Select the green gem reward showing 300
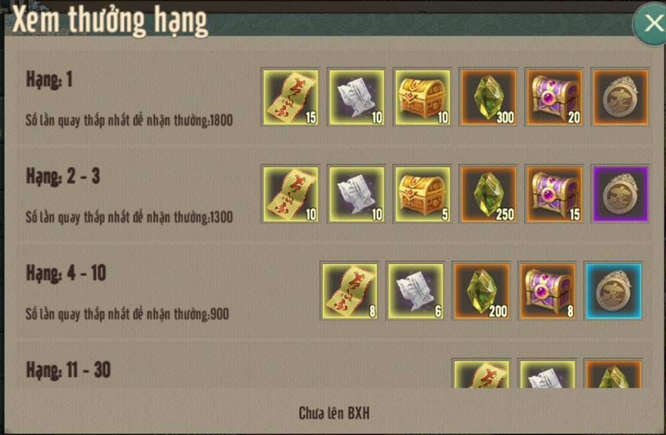 (488, 97)
